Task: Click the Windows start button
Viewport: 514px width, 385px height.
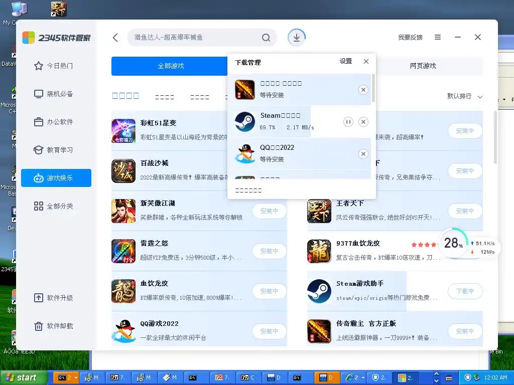Action: (24, 377)
